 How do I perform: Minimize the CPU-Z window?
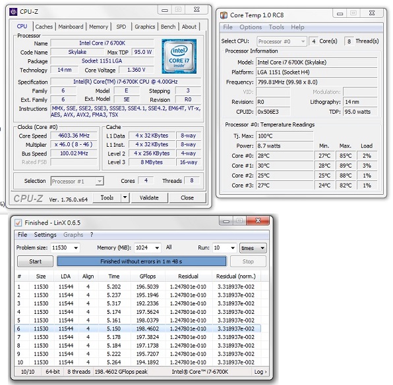click(x=165, y=10)
